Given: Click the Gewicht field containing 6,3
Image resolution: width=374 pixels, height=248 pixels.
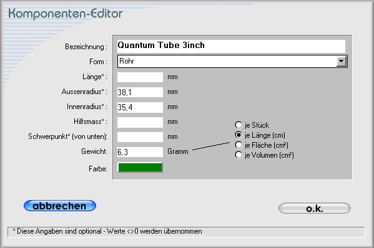Looking at the screenshot, I should click(x=140, y=152).
